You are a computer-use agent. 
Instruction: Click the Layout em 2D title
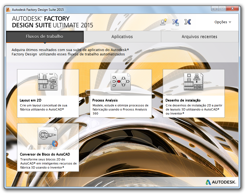coord(30,100)
